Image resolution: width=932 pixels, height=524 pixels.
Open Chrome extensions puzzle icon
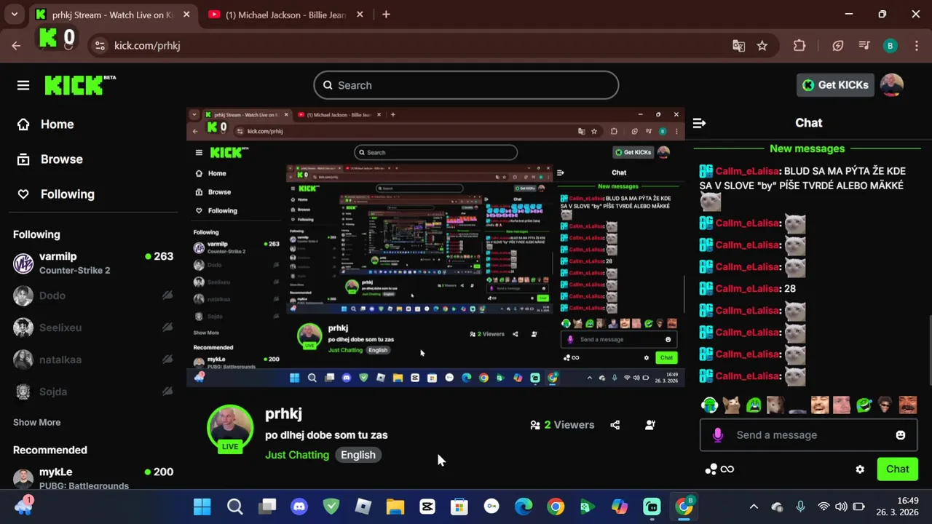point(799,46)
